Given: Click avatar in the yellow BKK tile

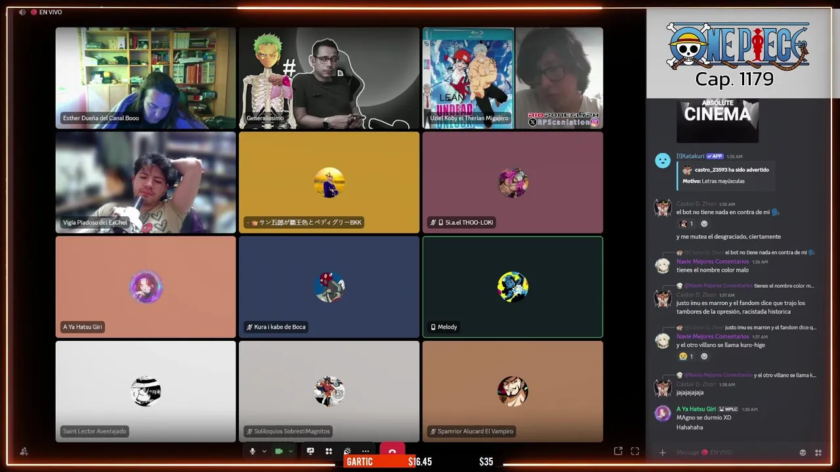Looking at the screenshot, I should 329,182.
